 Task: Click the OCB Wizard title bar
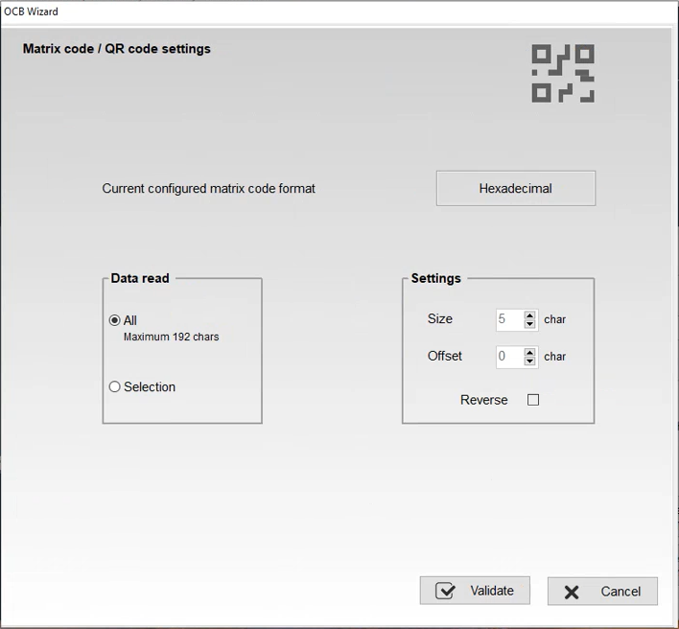pos(288,12)
